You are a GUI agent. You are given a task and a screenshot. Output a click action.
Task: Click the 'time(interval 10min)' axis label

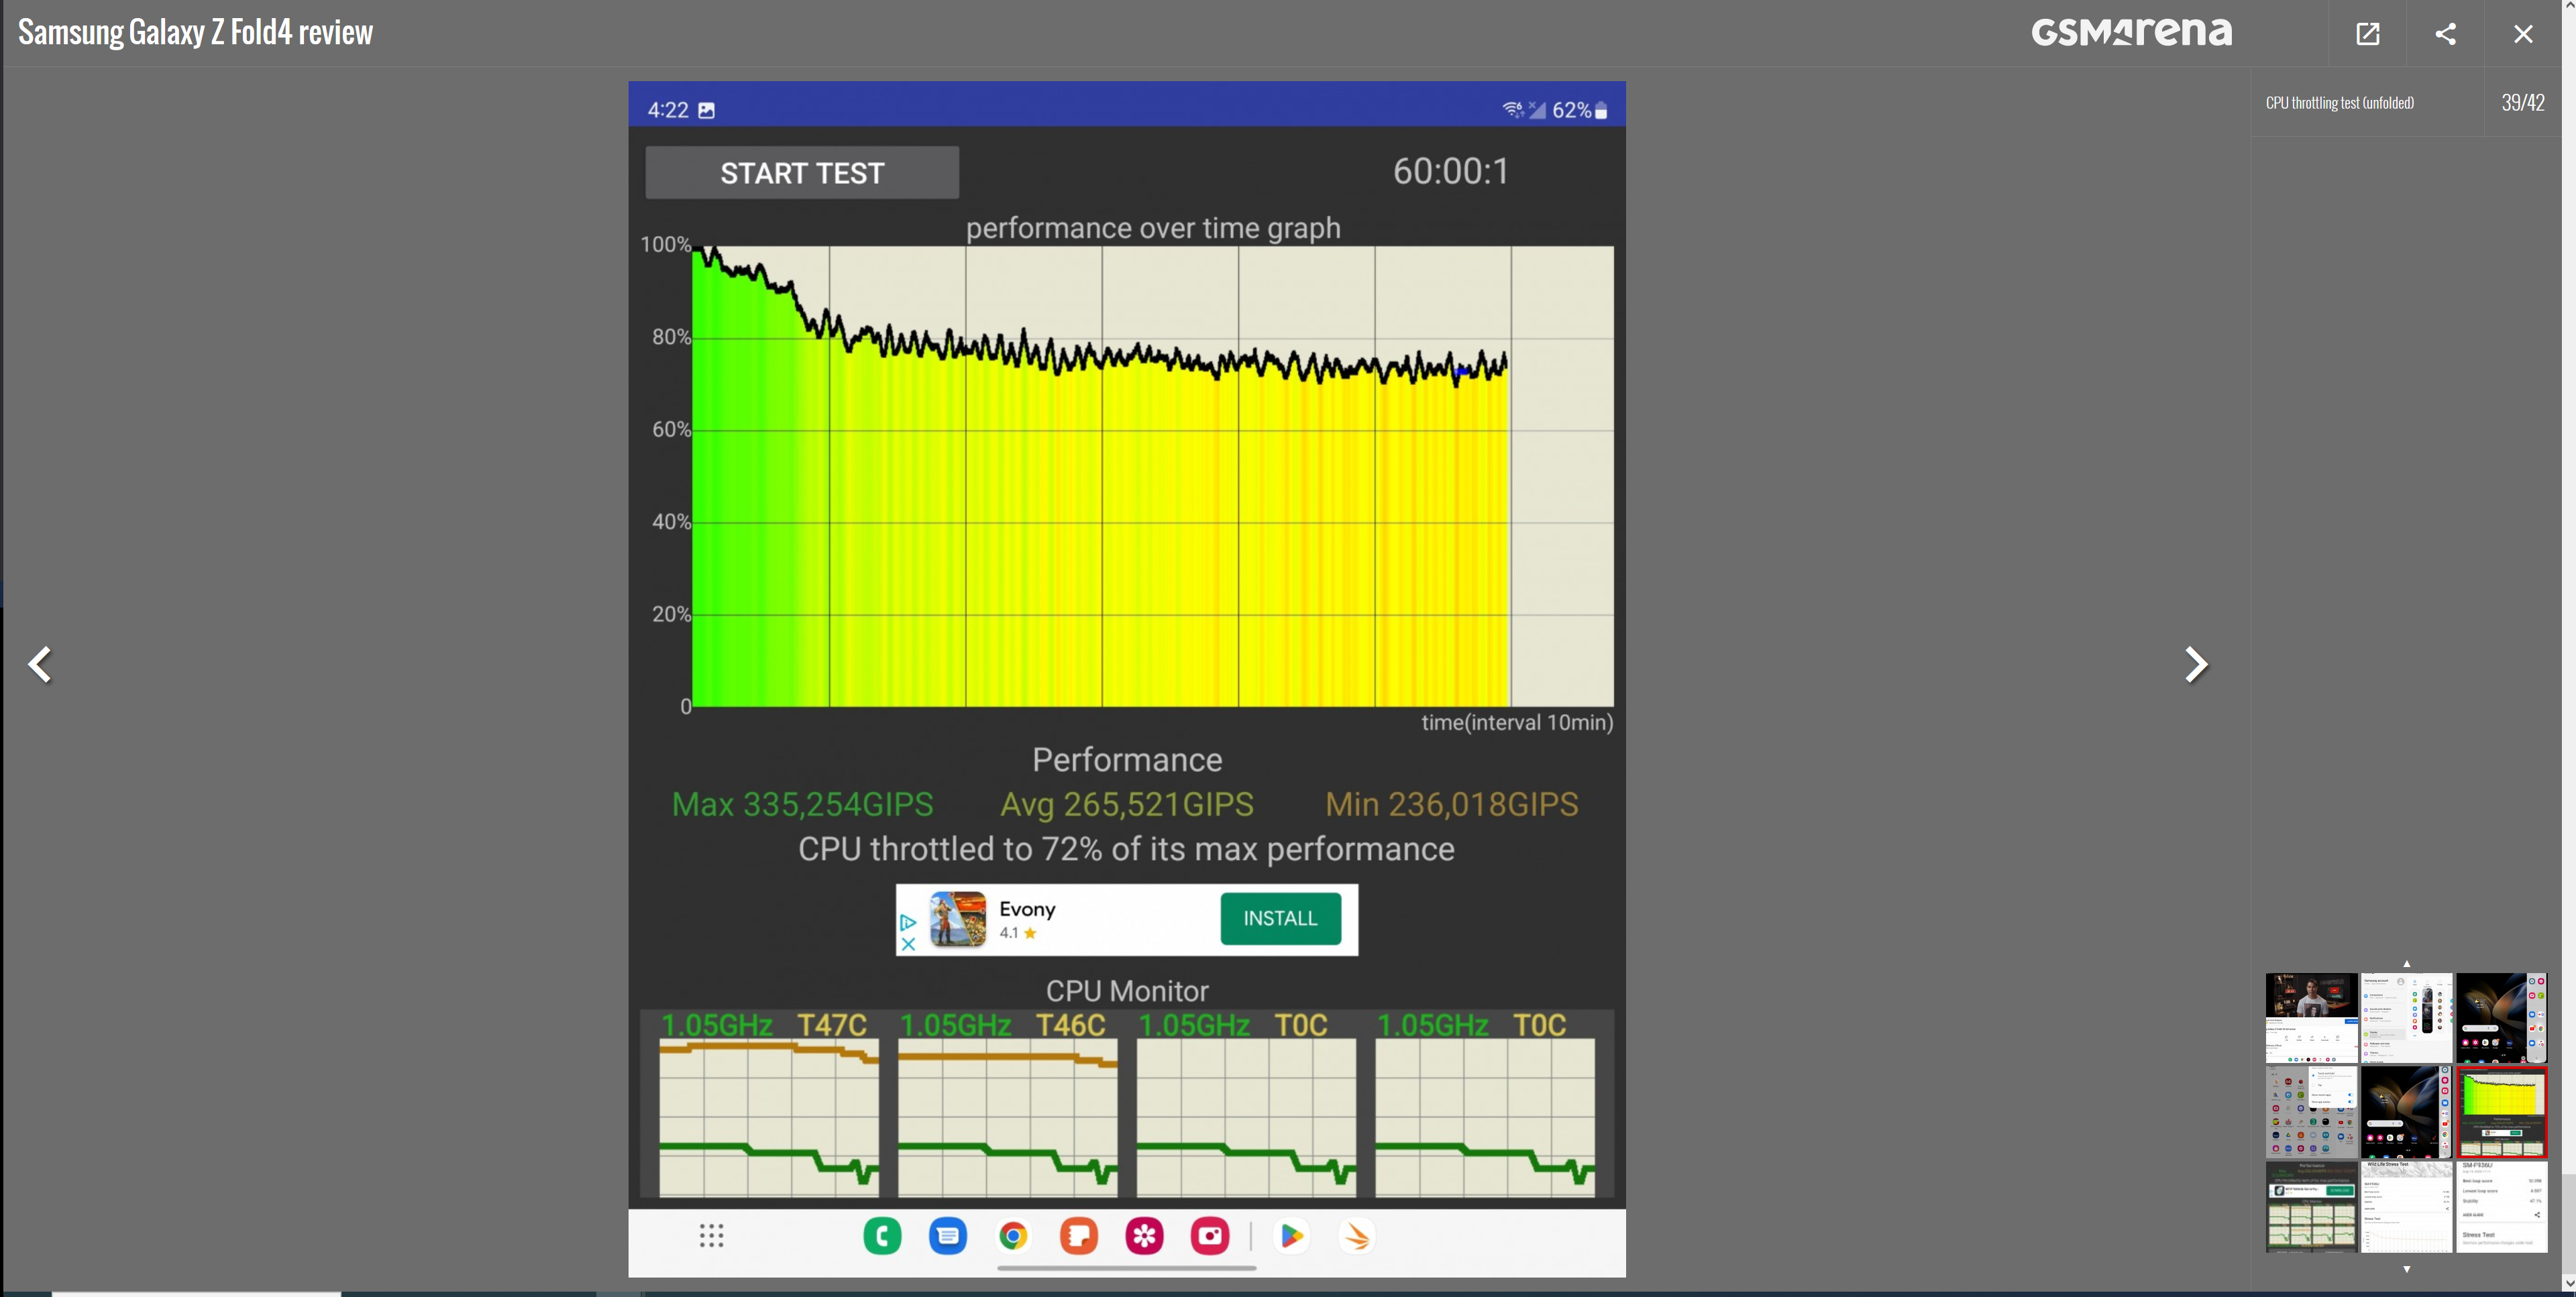(1517, 722)
